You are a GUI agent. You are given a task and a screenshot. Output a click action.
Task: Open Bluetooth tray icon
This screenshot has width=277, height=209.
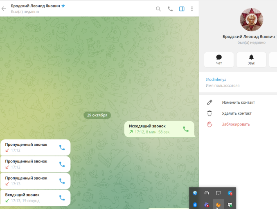coord(195,205)
